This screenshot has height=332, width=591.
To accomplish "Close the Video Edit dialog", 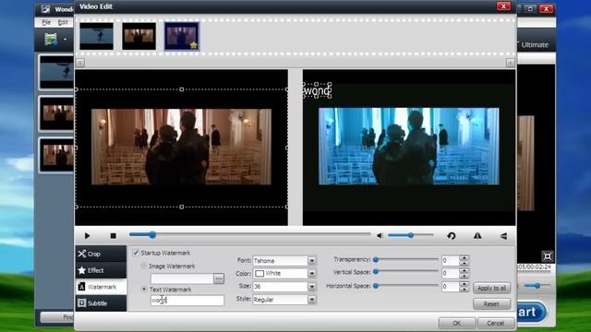I will (x=503, y=6).
